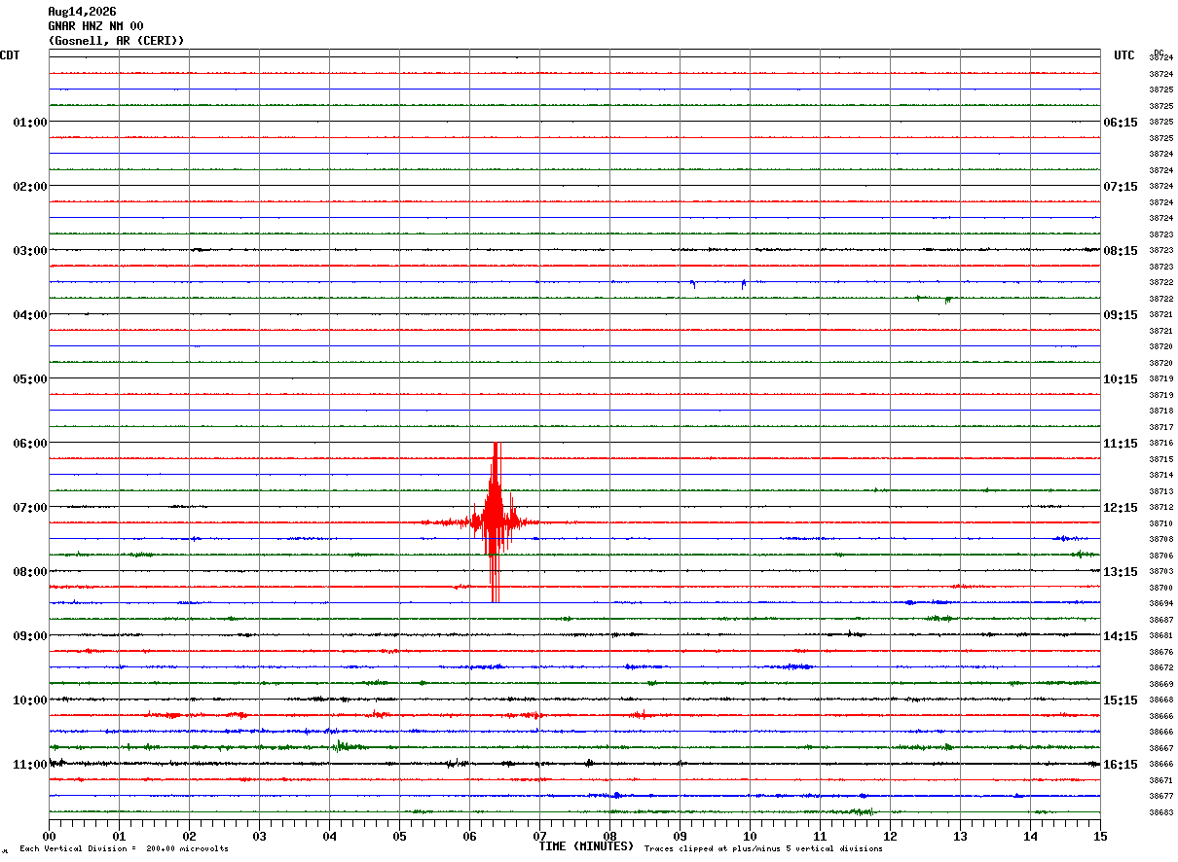Click the DC offset value 38669

pyautogui.click(x=1161, y=684)
